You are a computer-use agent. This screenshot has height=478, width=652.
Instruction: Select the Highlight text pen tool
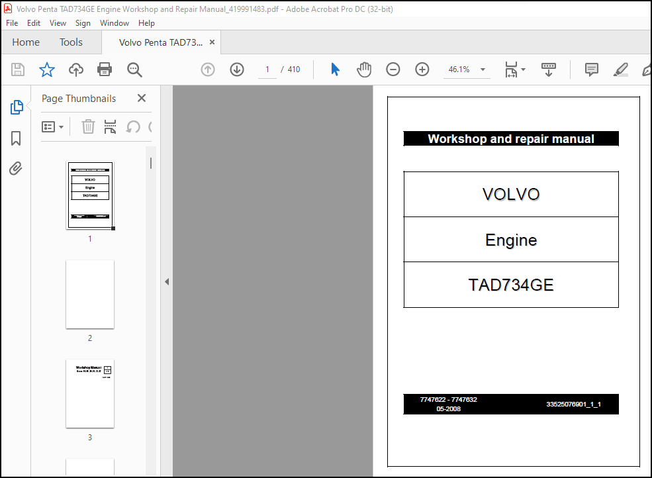[620, 70]
